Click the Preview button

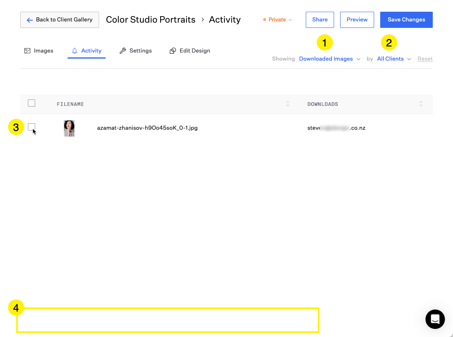click(357, 20)
